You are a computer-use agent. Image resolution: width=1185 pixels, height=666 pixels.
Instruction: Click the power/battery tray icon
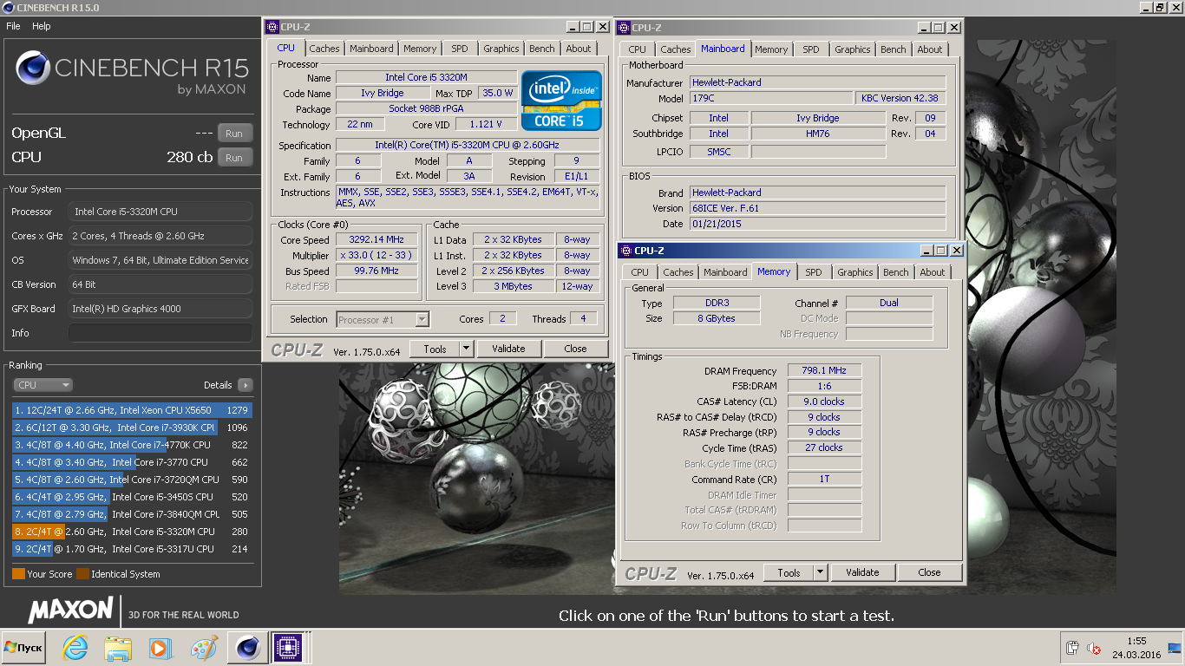[1072, 648]
